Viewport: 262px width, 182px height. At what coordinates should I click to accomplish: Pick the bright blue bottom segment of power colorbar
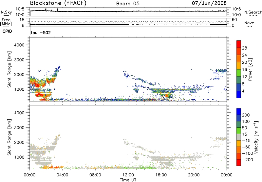[x=239, y=95]
